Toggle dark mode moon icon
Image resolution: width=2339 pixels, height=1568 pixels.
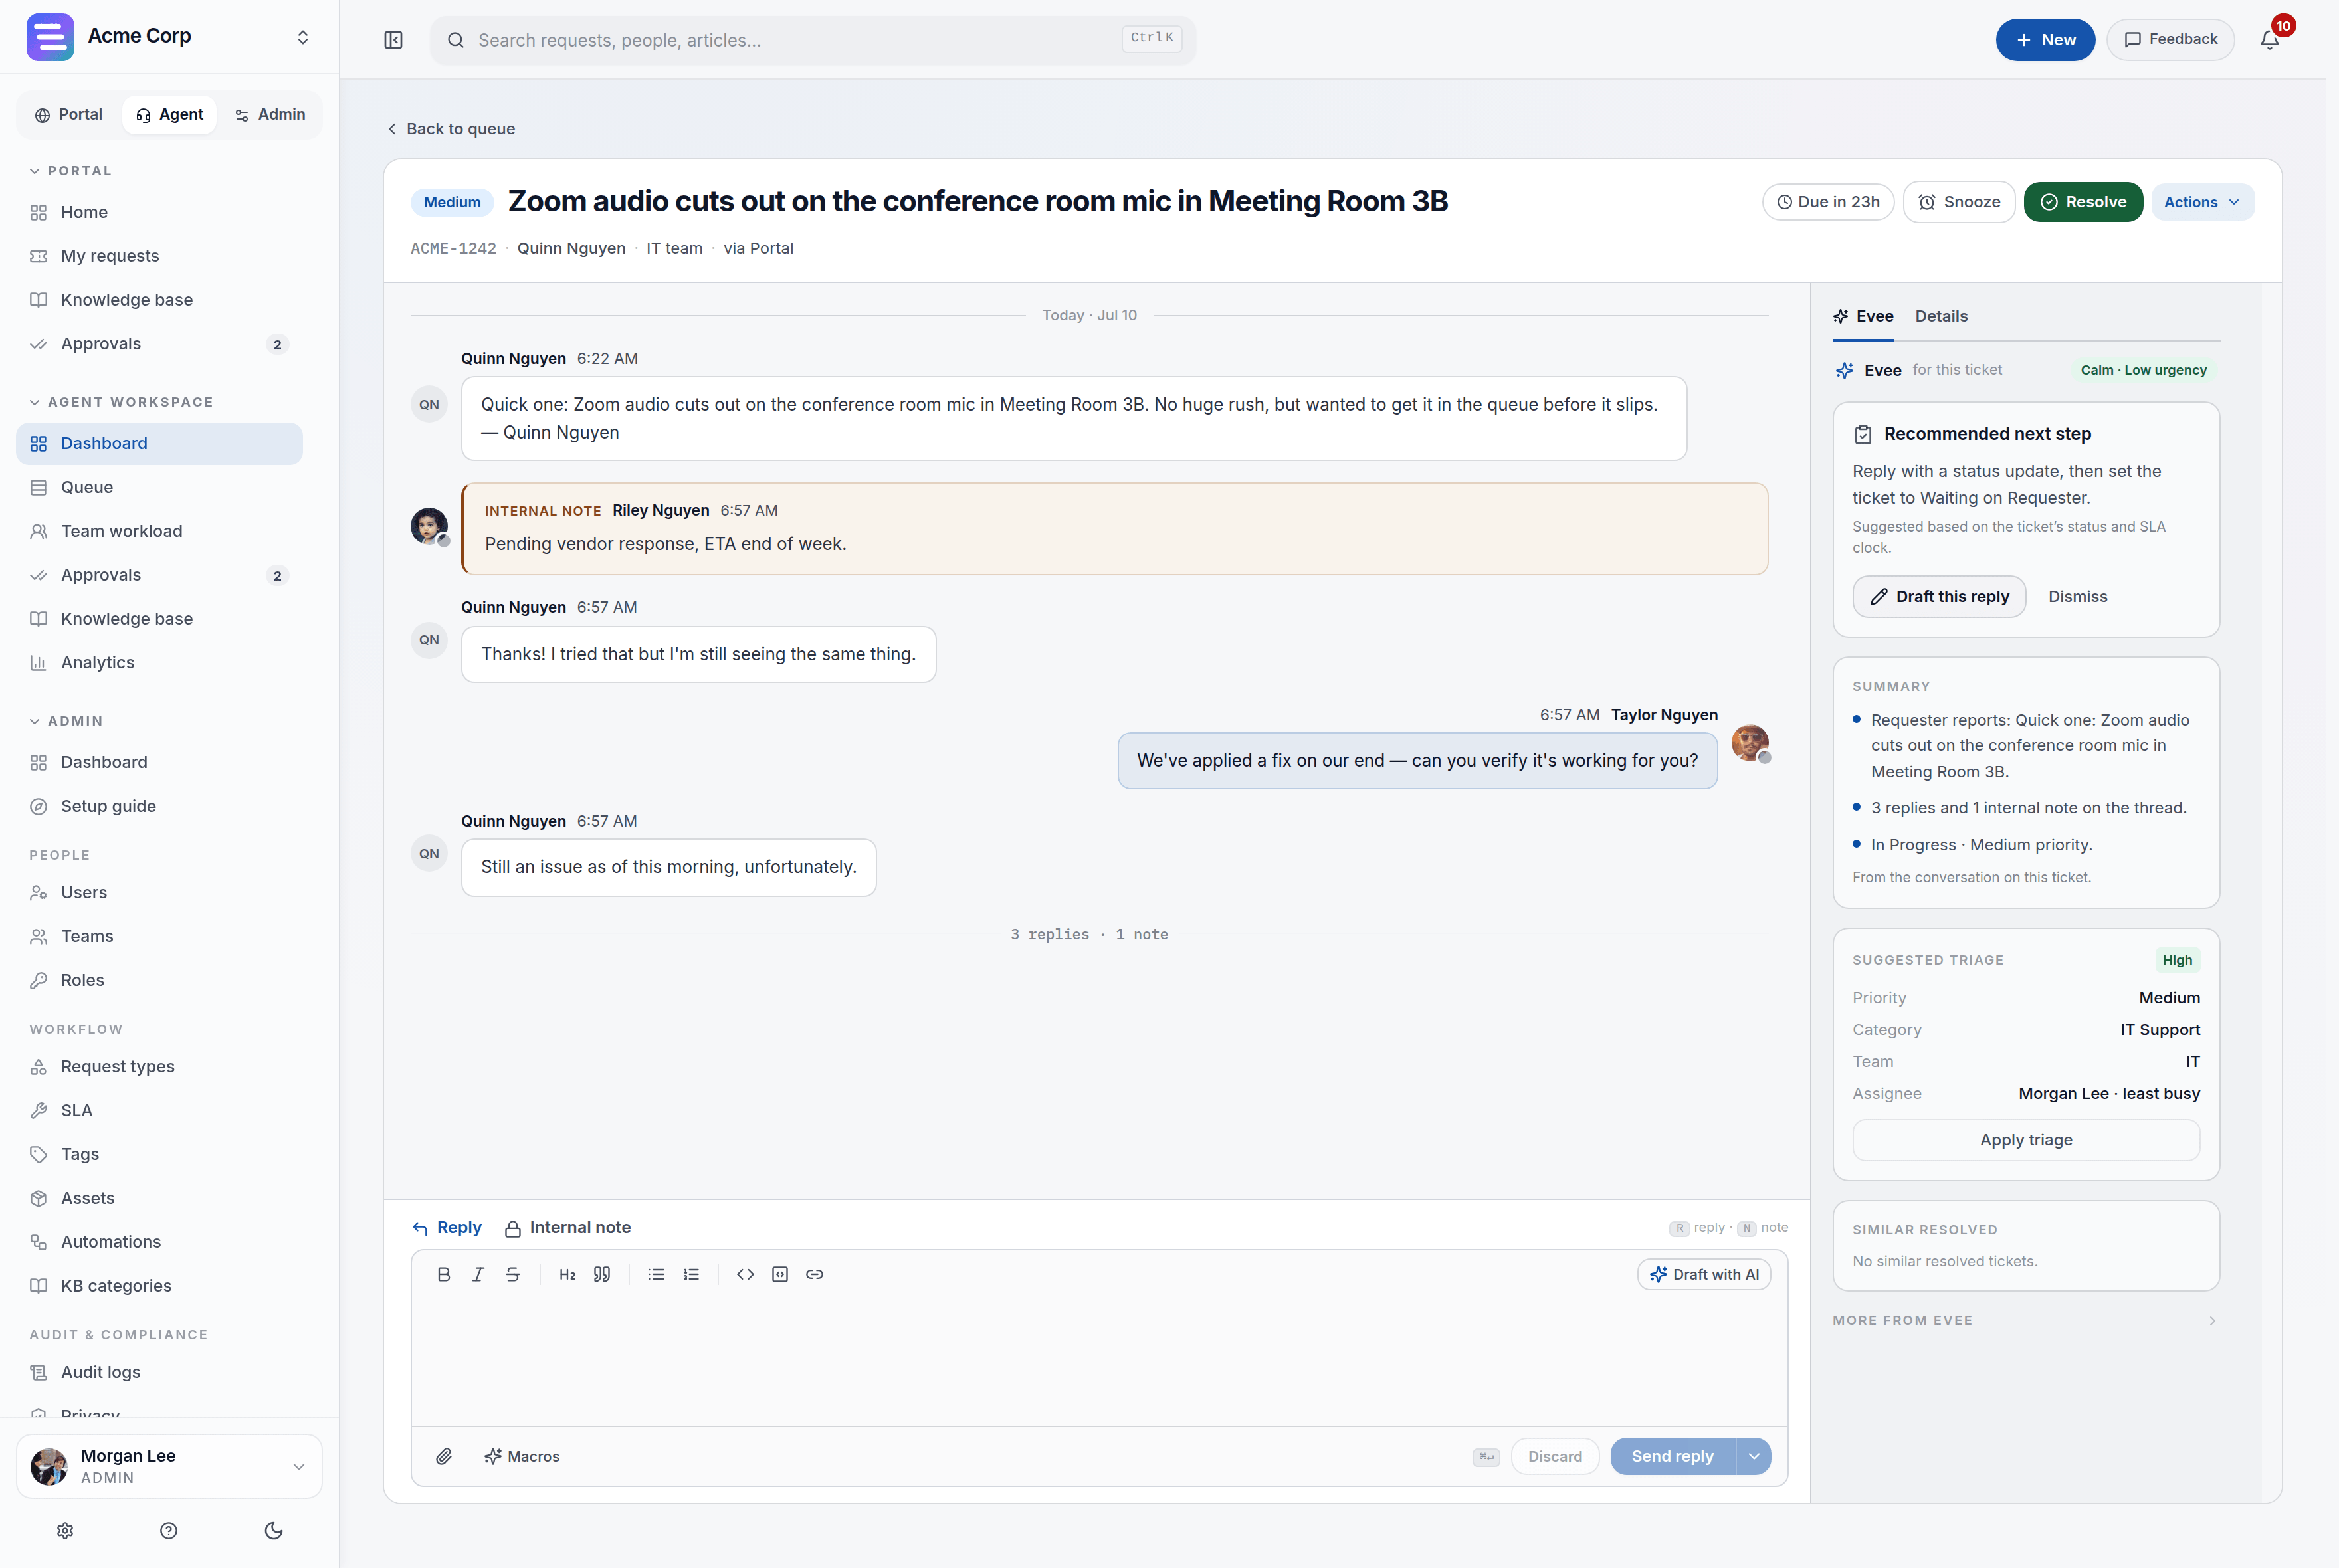point(273,1530)
